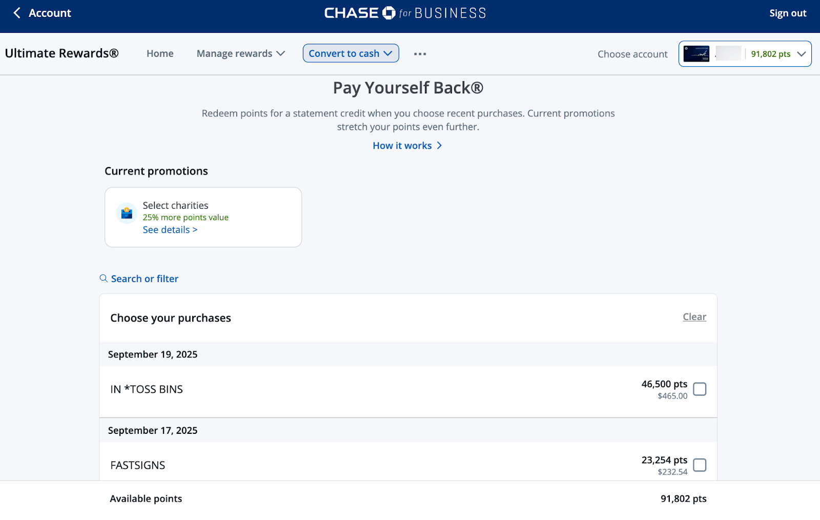Click the credit card thumbnail image

[696, 54]
